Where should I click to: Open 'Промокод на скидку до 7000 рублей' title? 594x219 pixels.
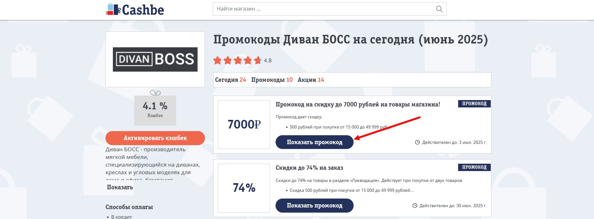click(358, 105)
